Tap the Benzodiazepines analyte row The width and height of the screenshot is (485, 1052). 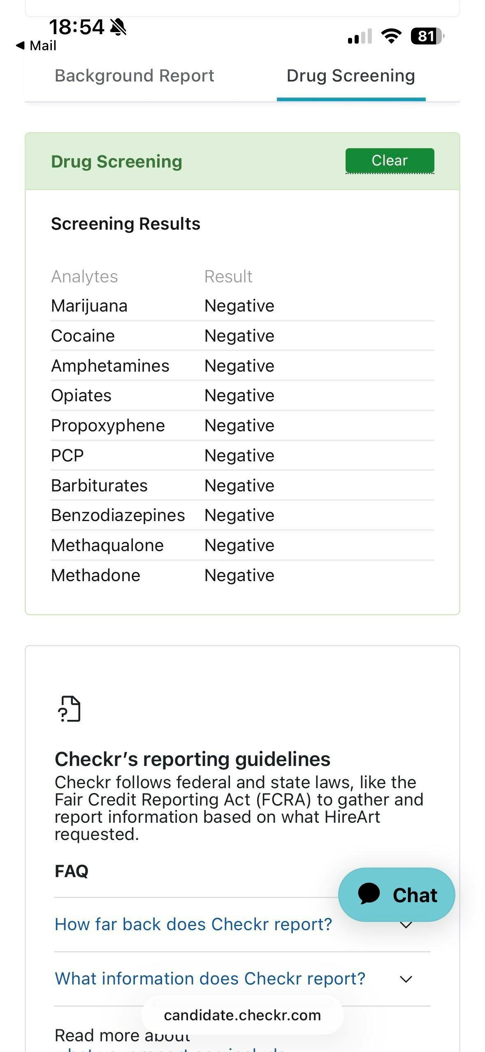pos(118,515)
